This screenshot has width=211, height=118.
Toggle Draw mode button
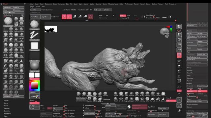69,17
